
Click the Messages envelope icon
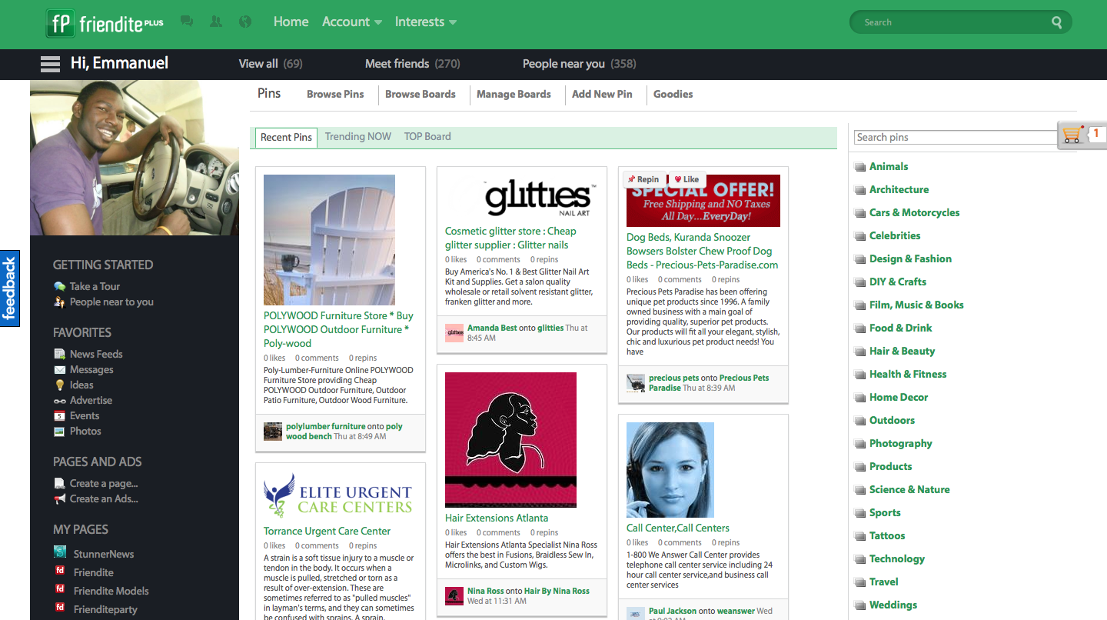pos(59,369)
